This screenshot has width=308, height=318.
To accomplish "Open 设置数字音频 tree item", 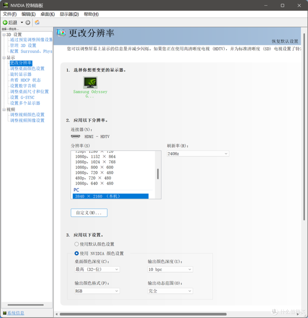I will tap(23, 86).
